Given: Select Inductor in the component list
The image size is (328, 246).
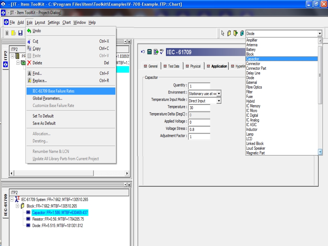Looking at the screenshot, I should pos(282,129).
